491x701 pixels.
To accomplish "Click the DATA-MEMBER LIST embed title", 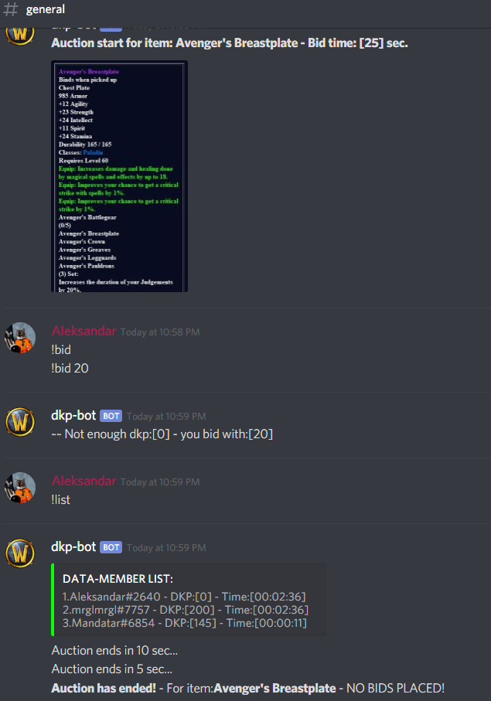I will [118, 579].
